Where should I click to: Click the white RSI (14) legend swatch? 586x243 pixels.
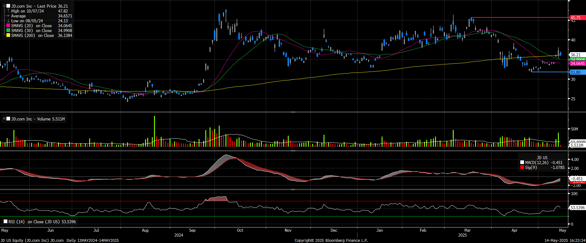click(5, 222)
